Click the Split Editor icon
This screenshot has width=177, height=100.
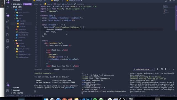(x=170, y=1)
